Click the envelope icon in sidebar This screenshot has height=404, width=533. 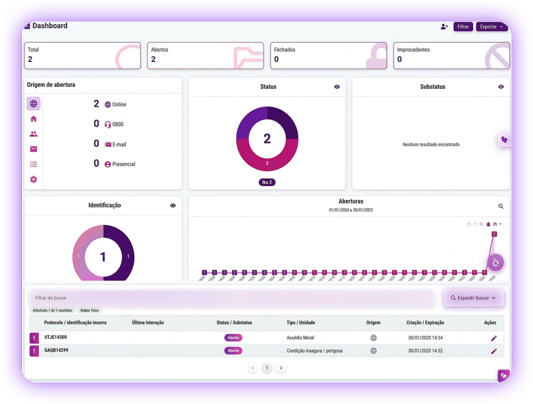point(33,149)
